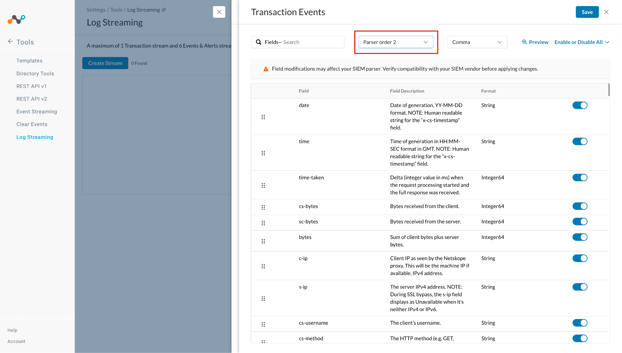Go to Event Streaming section
Screen dimensions: 622x353
pos(37,112)
